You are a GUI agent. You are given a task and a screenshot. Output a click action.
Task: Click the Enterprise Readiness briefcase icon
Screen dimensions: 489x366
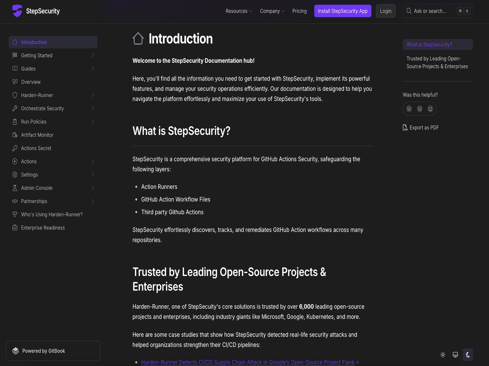tap(15, 228)
